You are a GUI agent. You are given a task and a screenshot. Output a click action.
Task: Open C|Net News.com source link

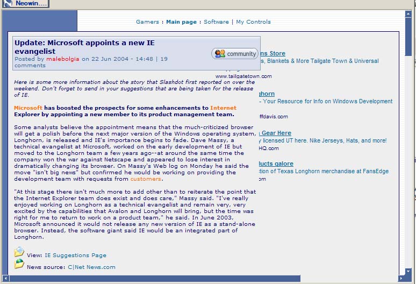coord(91,267)
